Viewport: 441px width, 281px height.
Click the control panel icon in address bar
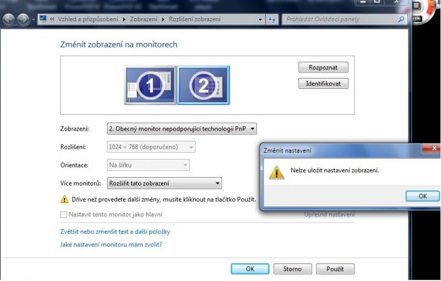pyautogui.click(x=43, y=19)
